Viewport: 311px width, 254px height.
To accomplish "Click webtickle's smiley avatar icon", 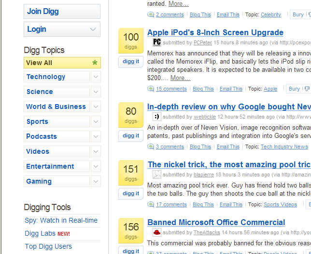I will (156, 117).
